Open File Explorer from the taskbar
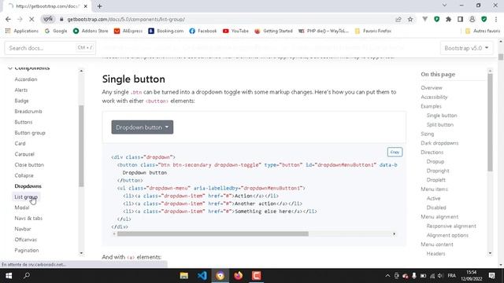 183,276
